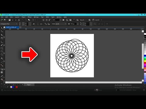Select the Rectangle tool
This screenshot has height=109, width=146.
pos(2,48)
